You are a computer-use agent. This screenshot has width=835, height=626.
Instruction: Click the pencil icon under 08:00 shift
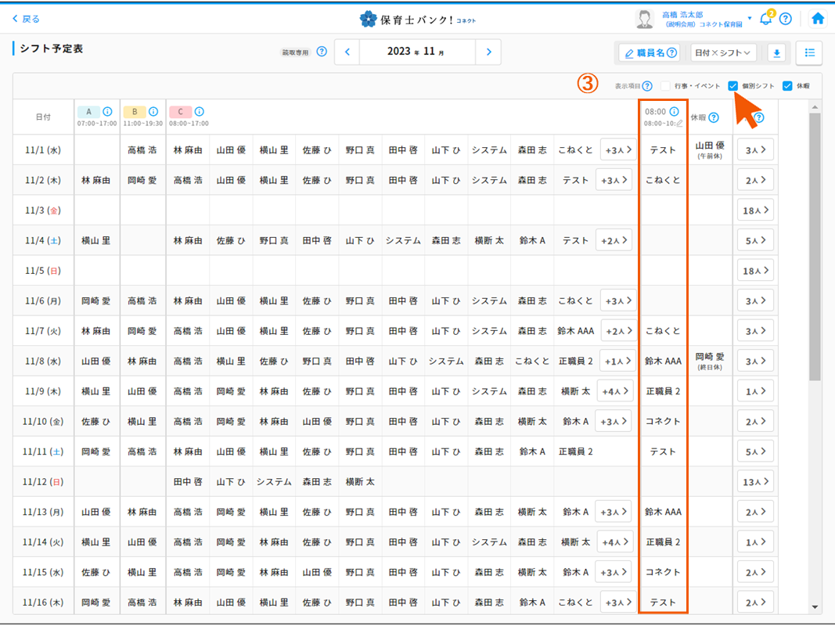pos(679,124)
